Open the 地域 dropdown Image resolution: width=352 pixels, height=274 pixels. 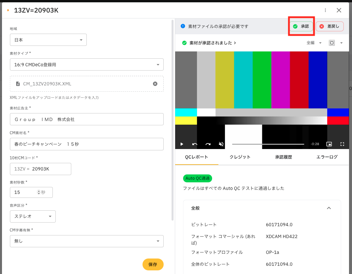(x=48, y=40)
